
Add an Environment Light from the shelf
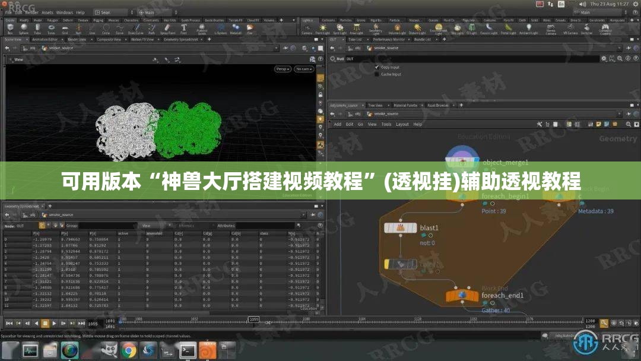pos(438,29)
